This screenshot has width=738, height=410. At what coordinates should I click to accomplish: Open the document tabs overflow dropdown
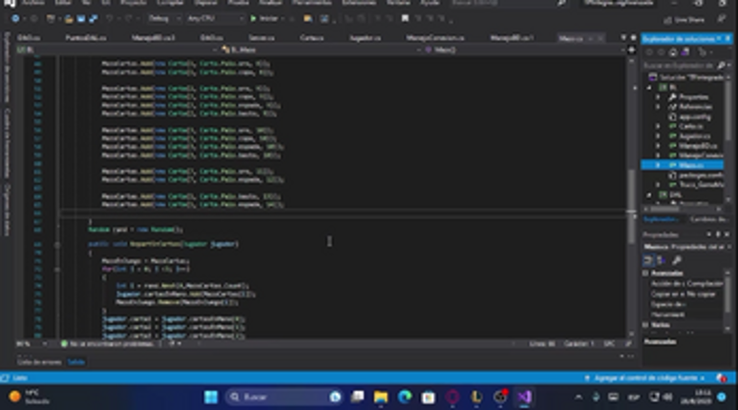tap(623, 37)
